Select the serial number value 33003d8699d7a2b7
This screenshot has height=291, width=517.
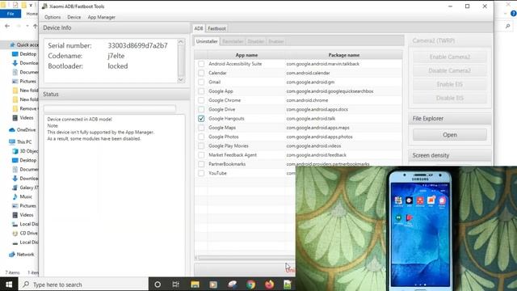[x=137, y=45]
